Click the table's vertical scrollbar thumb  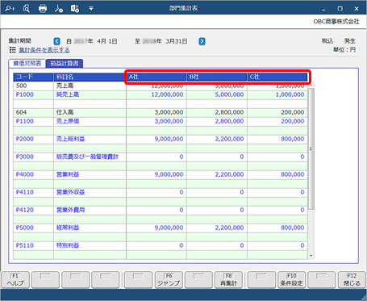pos(311,148)
